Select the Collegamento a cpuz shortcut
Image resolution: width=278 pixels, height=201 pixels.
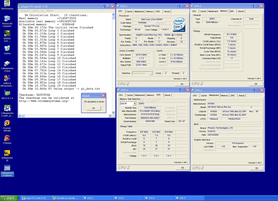coord(7,66)
